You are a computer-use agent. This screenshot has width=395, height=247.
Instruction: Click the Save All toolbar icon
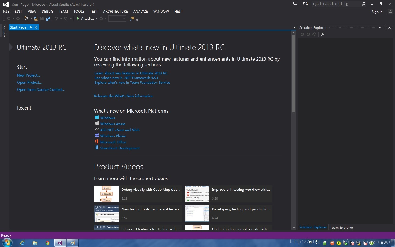[48, 19]
